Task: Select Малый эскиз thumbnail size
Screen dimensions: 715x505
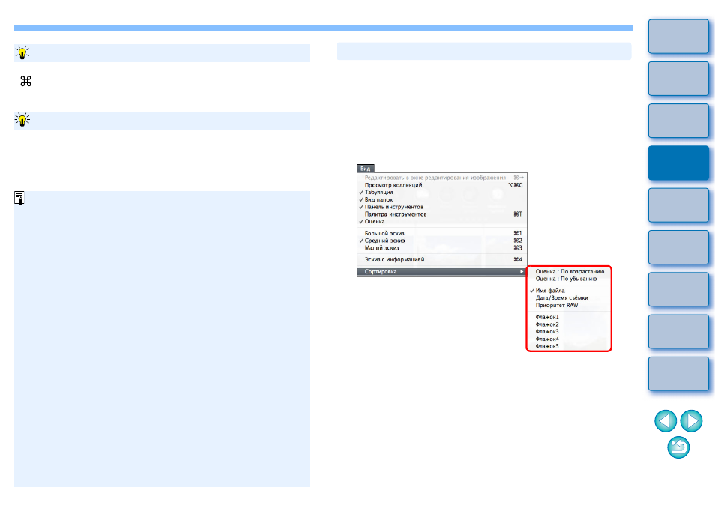Action: tap(442, 248)
